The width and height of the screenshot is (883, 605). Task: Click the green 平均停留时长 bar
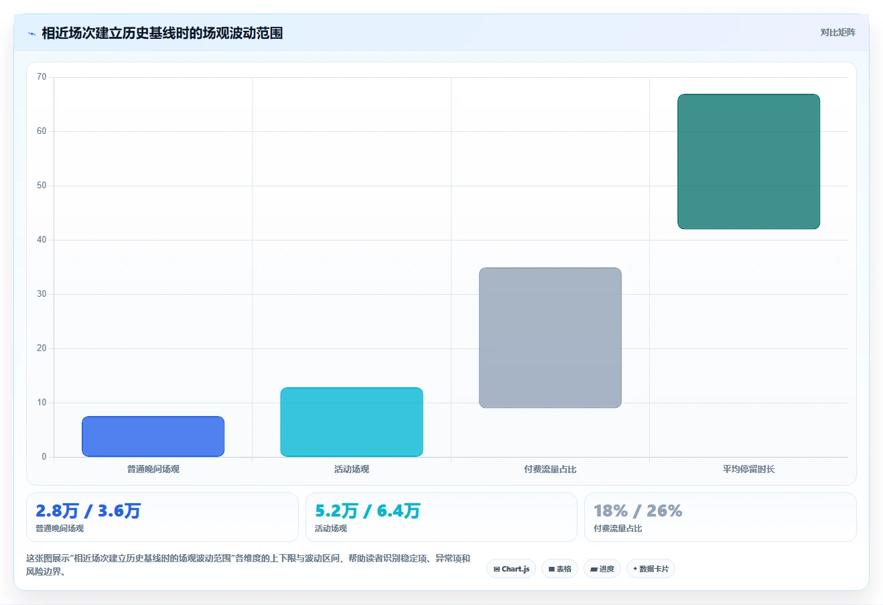point(748,161)
